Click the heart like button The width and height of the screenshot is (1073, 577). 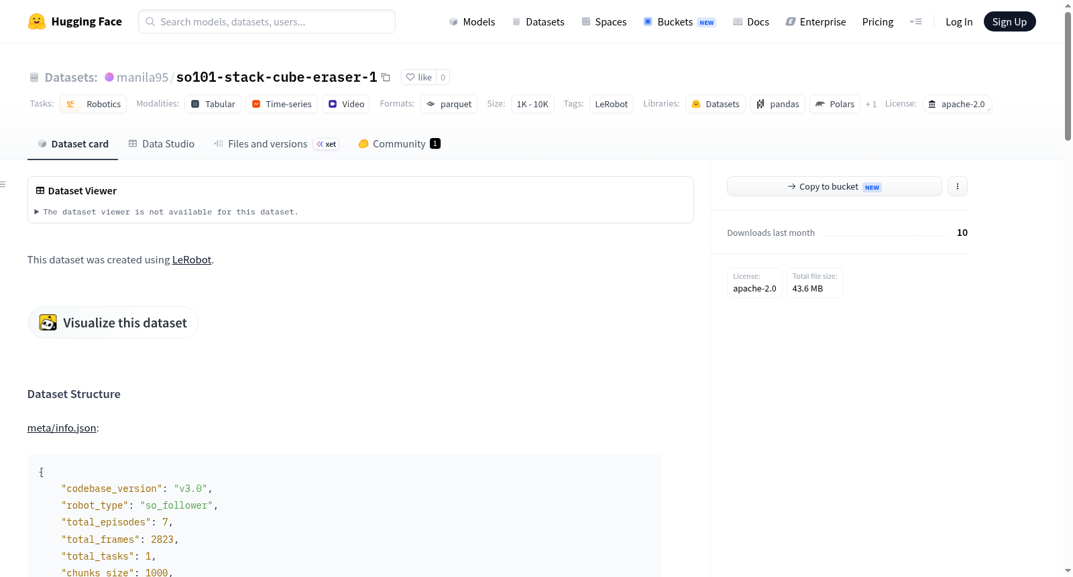[x=418, y=77]
